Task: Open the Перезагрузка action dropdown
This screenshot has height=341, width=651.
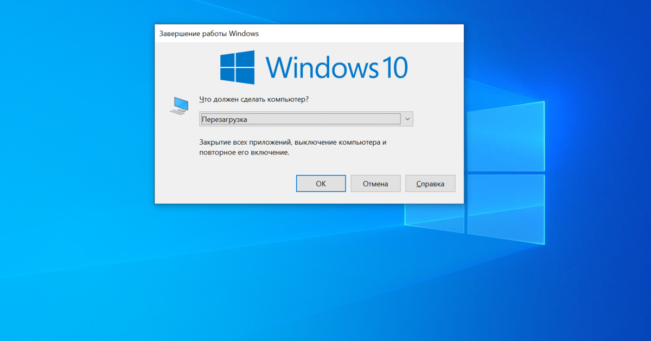Action: [306, 119]
